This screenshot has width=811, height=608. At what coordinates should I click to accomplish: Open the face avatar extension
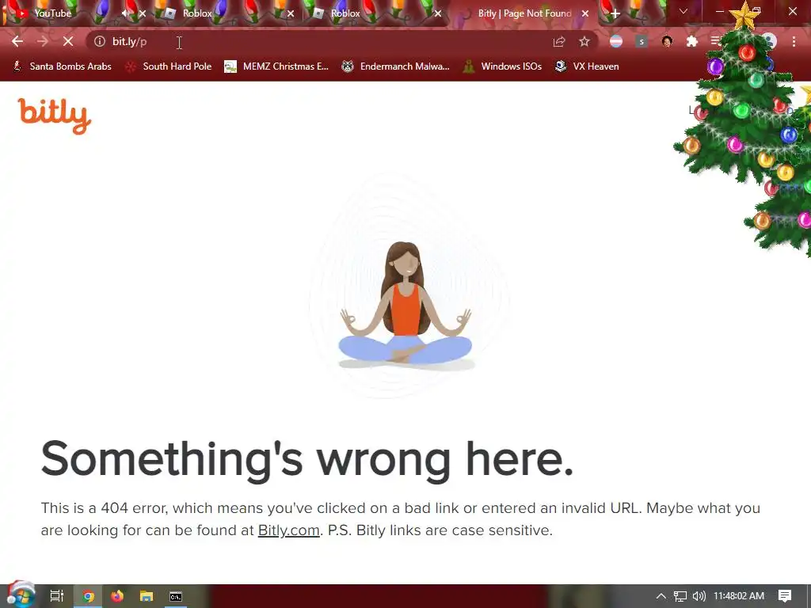667,41
